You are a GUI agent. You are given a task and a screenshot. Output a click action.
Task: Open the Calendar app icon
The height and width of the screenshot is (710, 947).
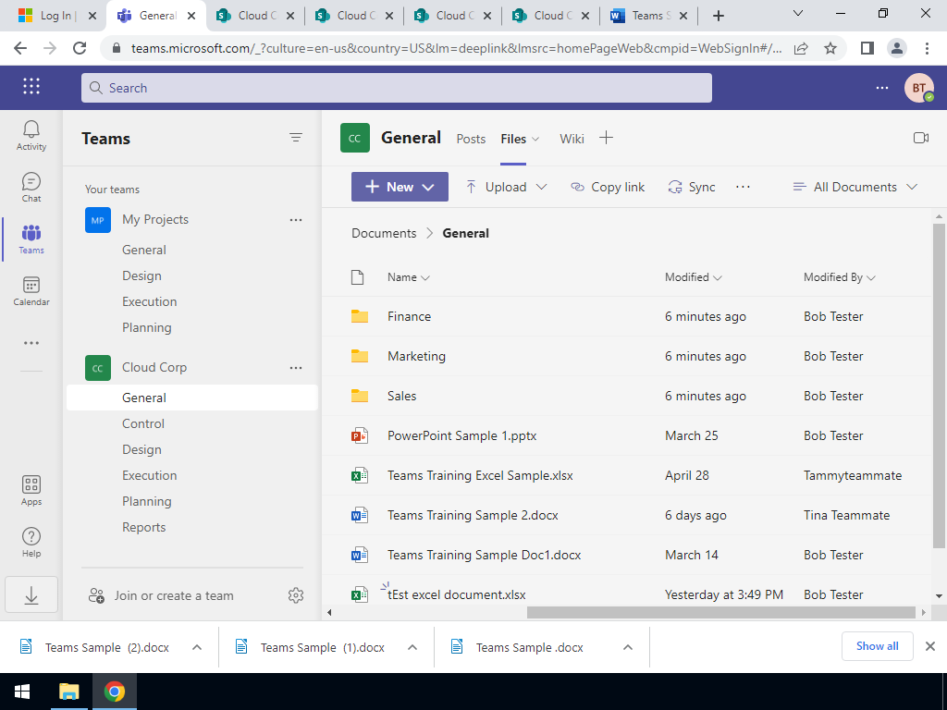pos(31,291)
